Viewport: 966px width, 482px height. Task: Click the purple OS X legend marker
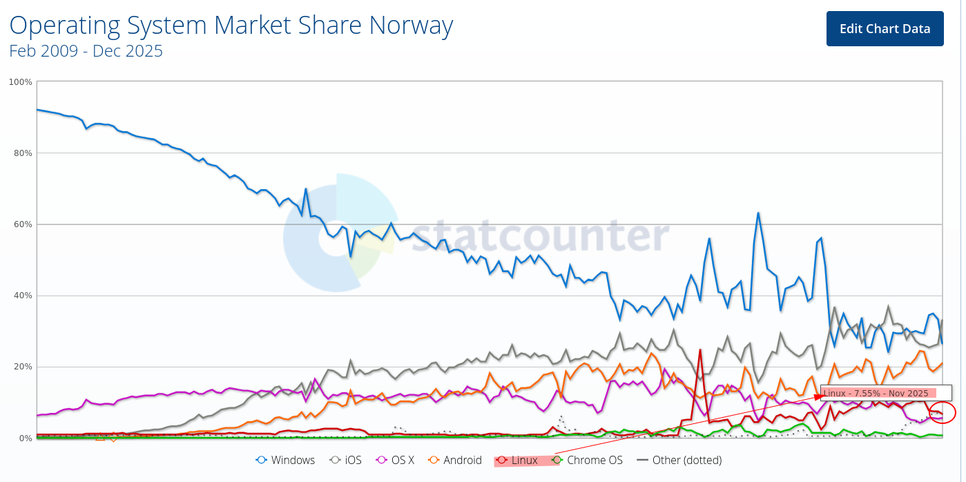tap(380, 460)
